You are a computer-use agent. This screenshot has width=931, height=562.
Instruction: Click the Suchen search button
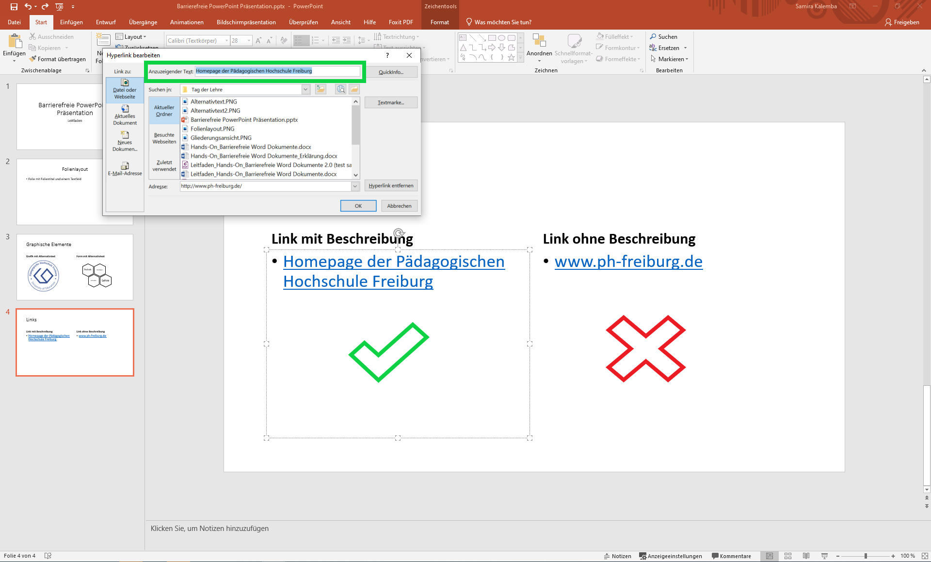pyautogui.click(x=664, y=37)
